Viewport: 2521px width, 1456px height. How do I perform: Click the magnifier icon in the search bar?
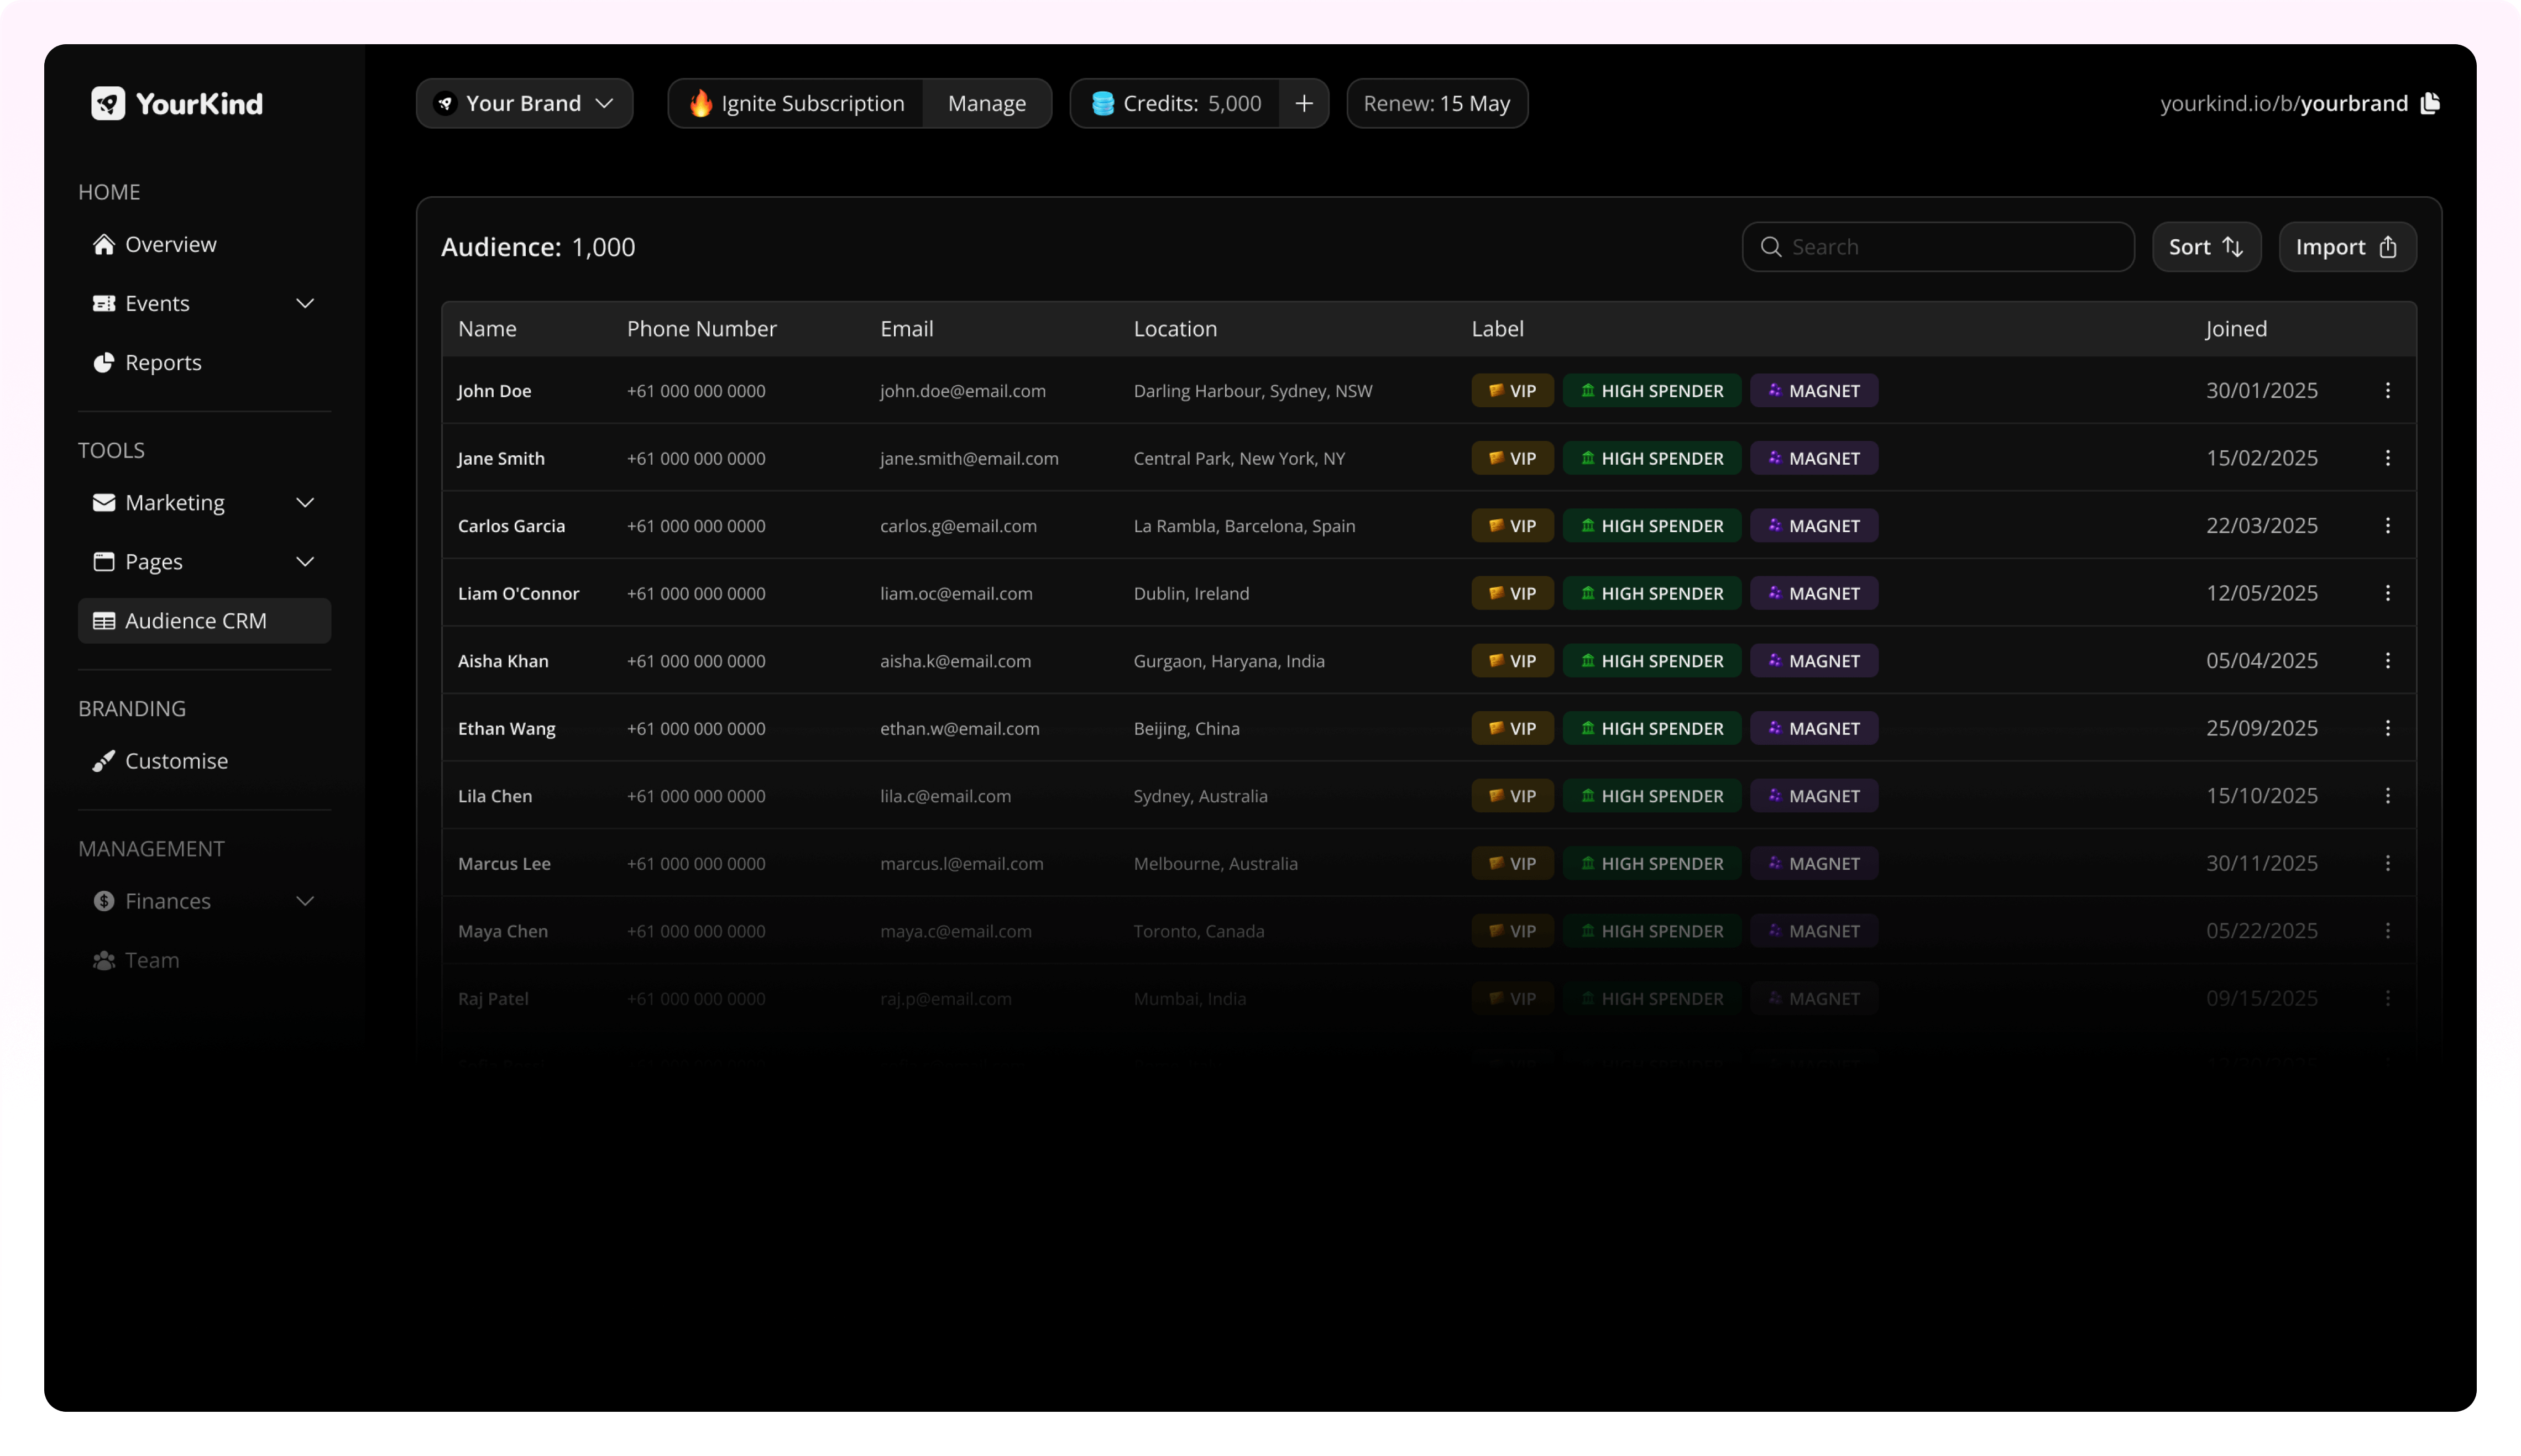click(1771, 247)
